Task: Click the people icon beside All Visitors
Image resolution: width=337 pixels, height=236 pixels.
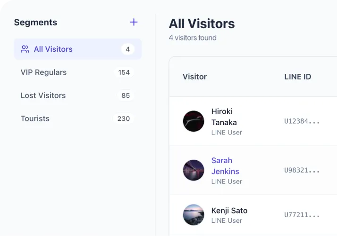Action: coord(25,49)
